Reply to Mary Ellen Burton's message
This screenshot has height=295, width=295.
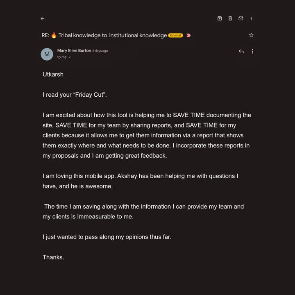point(241,51)
